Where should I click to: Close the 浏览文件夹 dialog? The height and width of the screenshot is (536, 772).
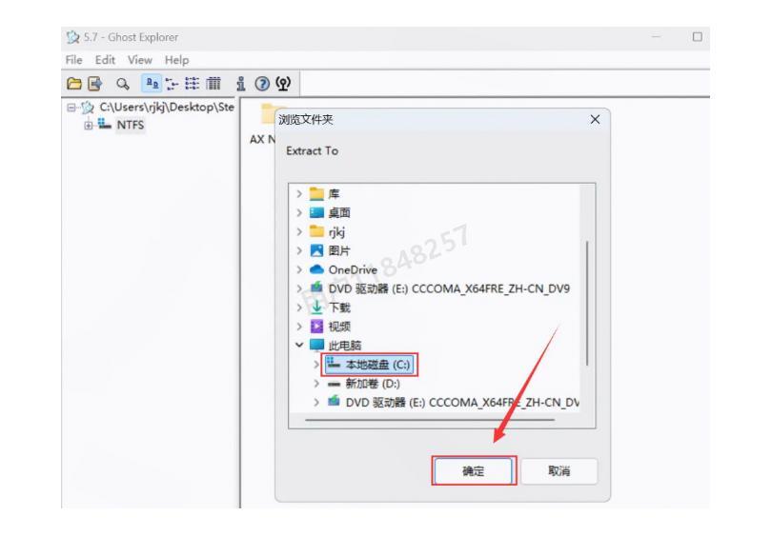595,120
